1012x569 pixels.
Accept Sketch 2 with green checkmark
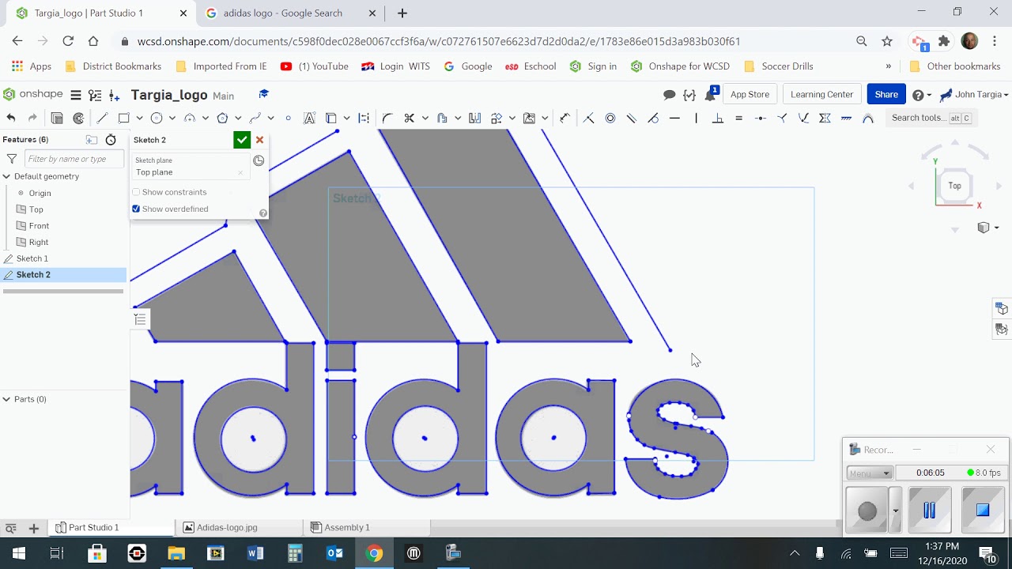(x=242, y=140)
